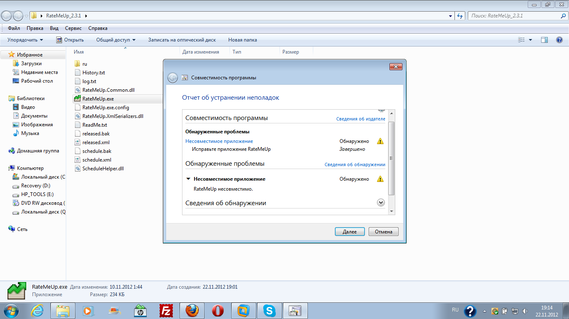Open the Музыка library
This screenshot has width=569, height=319.
click(30, 133)
